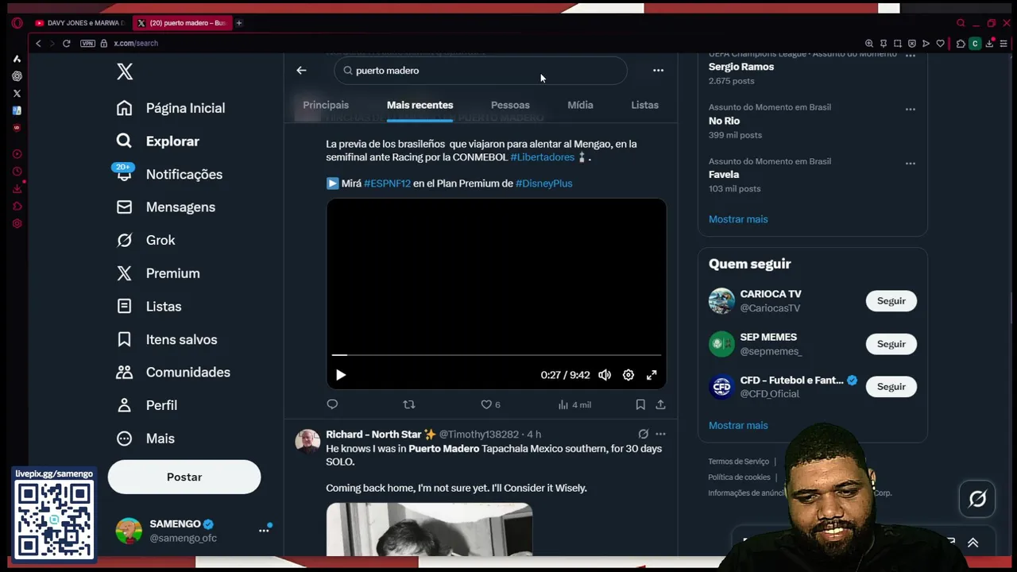The image size is (1017, 572).
Task: Switch to the Pessoas tab
Action: click(510, 105)
